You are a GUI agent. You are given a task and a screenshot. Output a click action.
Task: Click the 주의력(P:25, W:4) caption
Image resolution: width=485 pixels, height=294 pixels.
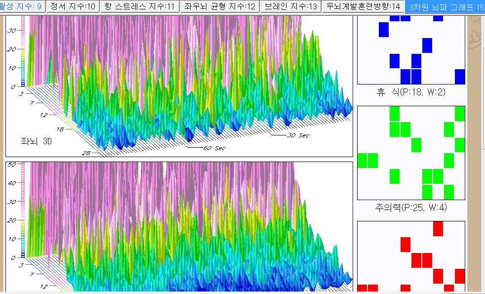pos(411,208)
